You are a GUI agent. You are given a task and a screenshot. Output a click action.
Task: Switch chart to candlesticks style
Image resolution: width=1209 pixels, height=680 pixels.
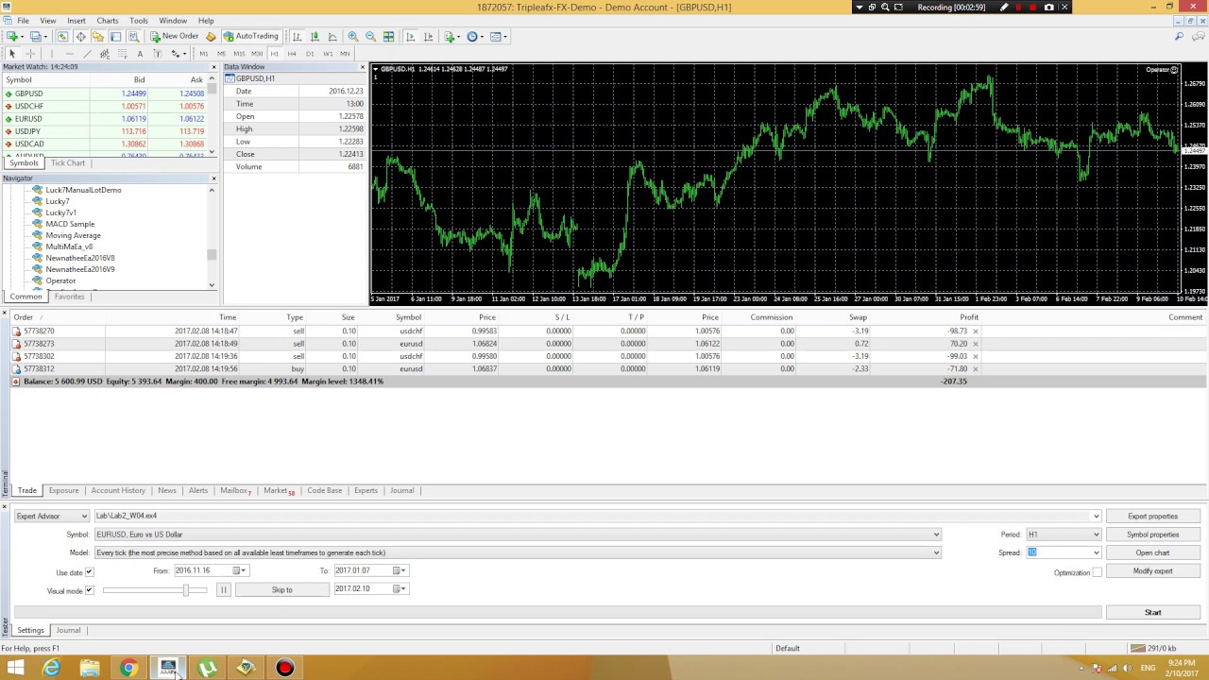coord(315,37)
